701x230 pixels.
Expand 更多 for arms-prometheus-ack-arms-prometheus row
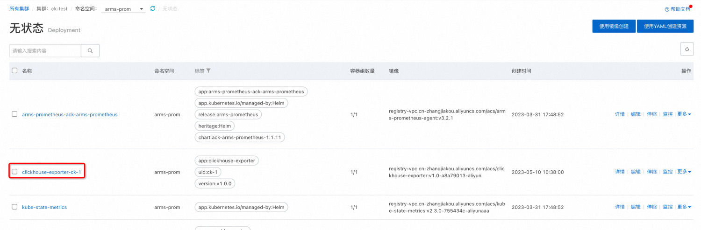(x=684, y=114)
